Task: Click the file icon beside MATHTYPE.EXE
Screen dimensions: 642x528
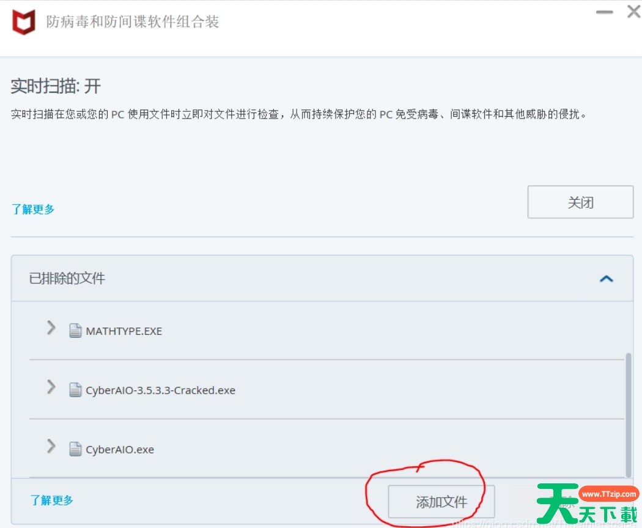Action: pyautogui.click(x=75, y=331)
